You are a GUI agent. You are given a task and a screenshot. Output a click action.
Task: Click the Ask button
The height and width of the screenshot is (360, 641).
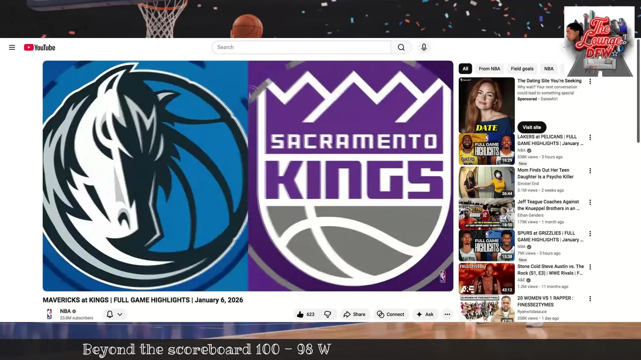pyautogui.click(x=425, y=314)
